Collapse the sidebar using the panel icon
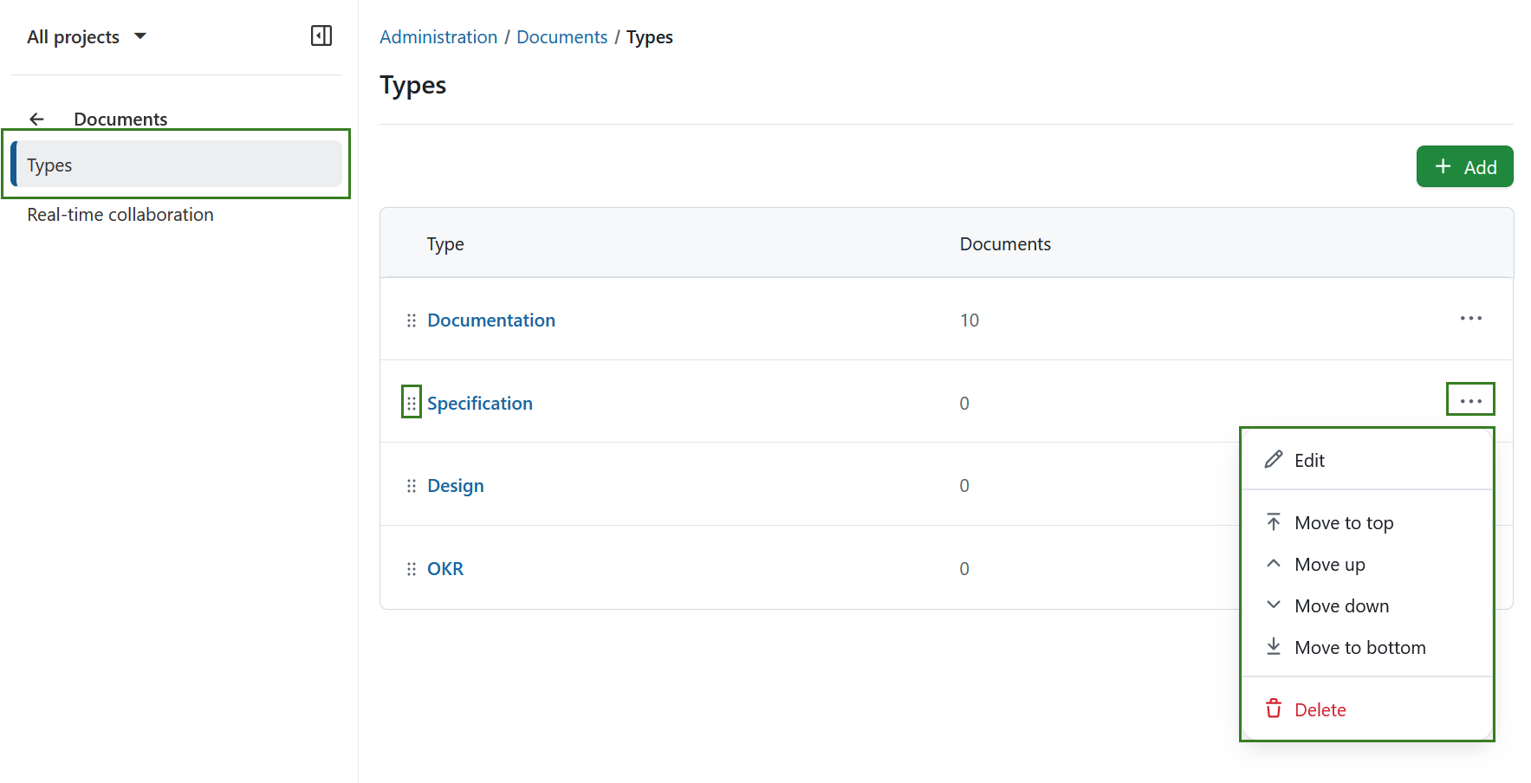Image resolution: width=1531 pixels, height=783 pixels. pos(321,36)
